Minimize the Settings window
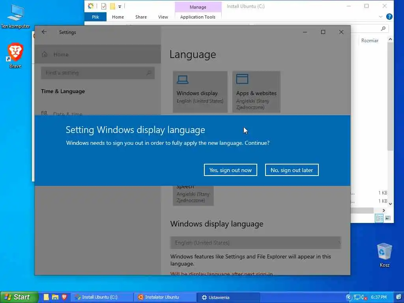 [x=305, y=32]
